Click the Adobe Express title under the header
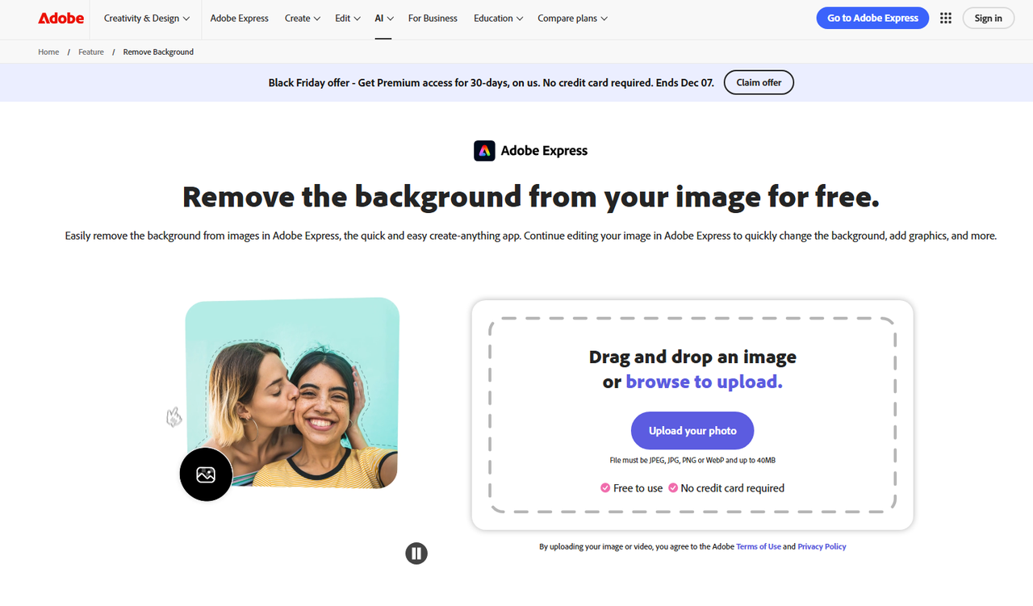 tap(544, 151)
